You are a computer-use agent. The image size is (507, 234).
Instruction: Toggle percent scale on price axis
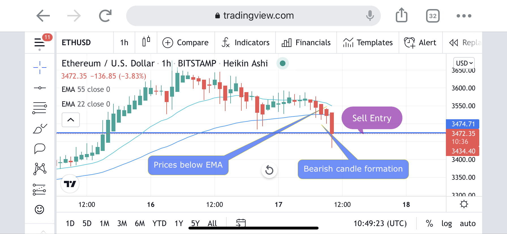[429, 224]
